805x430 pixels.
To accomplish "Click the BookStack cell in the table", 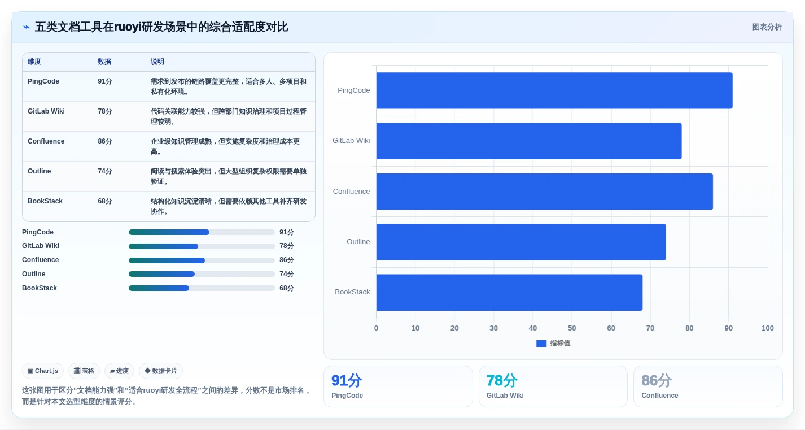I will click(45, 201).
